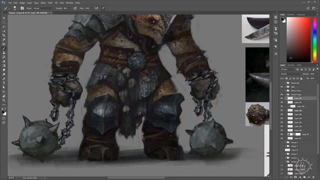Change the screen mode icon
The width and height of the screenshot is (320, 180).
tap(3, 122)
